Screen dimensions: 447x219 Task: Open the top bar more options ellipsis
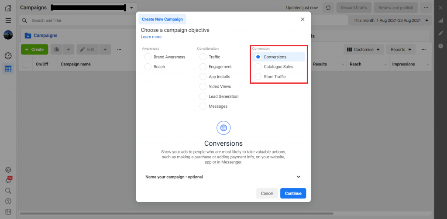426,8
